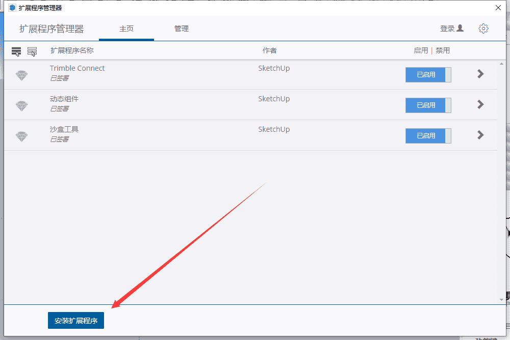Viewport: 510px width, 340px height.
Task: Click the 作者 column header
Action: coord(270,50)
